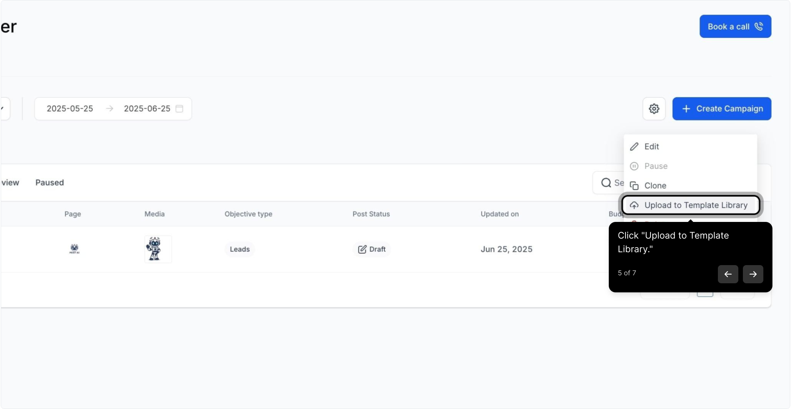The width and height of the screenshot is (791, 409).
Task: Open the calendar icon in date range
Action: pyautogui.click(x=180, y=109)
